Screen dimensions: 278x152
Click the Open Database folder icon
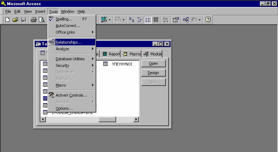coord(16,20)
